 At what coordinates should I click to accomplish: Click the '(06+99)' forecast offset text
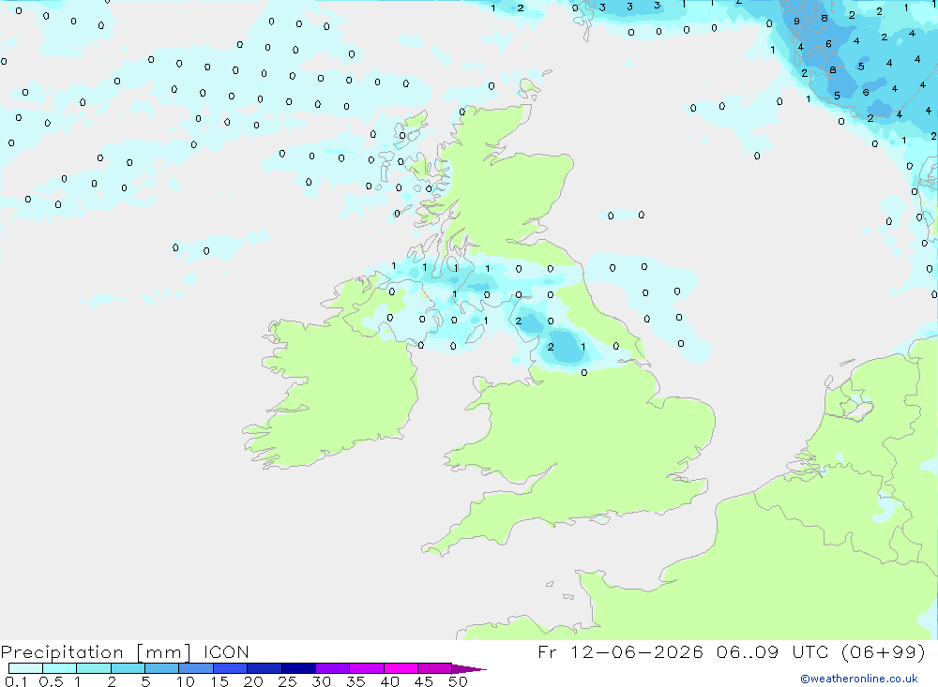(883, 652)
